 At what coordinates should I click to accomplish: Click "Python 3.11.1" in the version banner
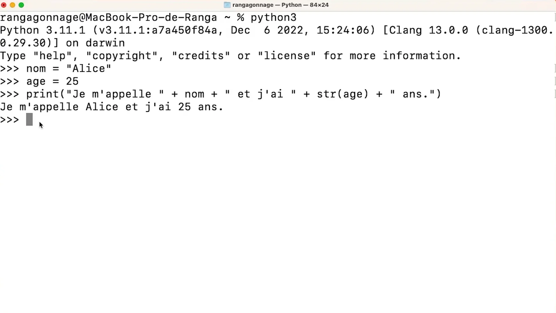point(43,30)
